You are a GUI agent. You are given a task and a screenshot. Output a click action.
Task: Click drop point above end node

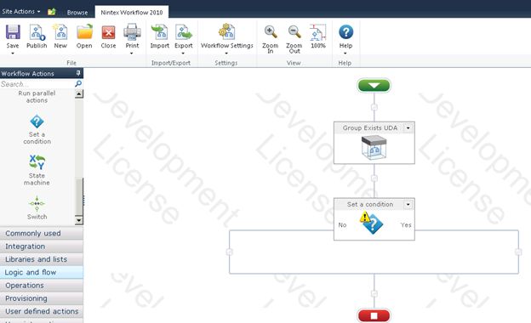374,293
